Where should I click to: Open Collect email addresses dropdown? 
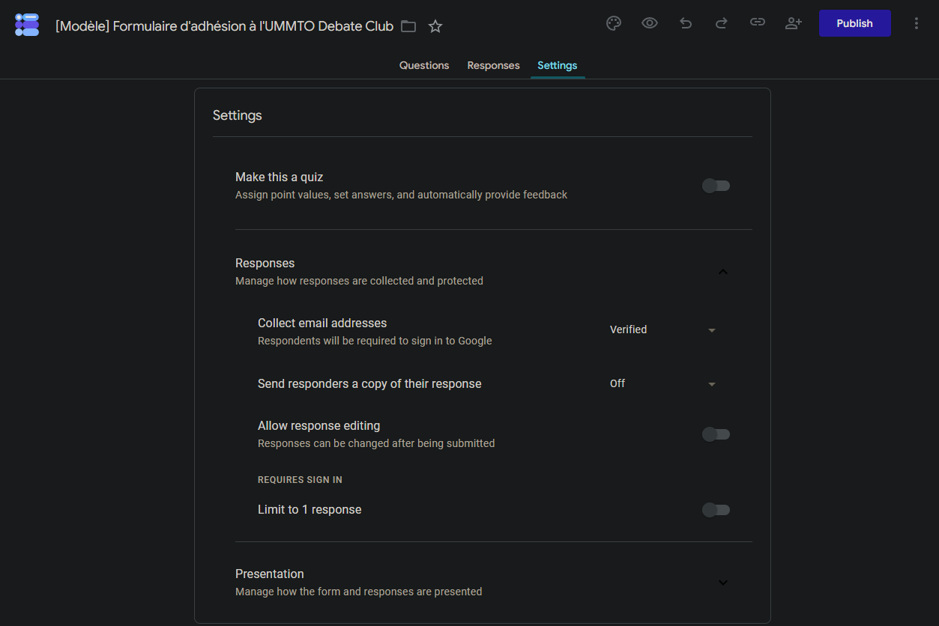663,329
